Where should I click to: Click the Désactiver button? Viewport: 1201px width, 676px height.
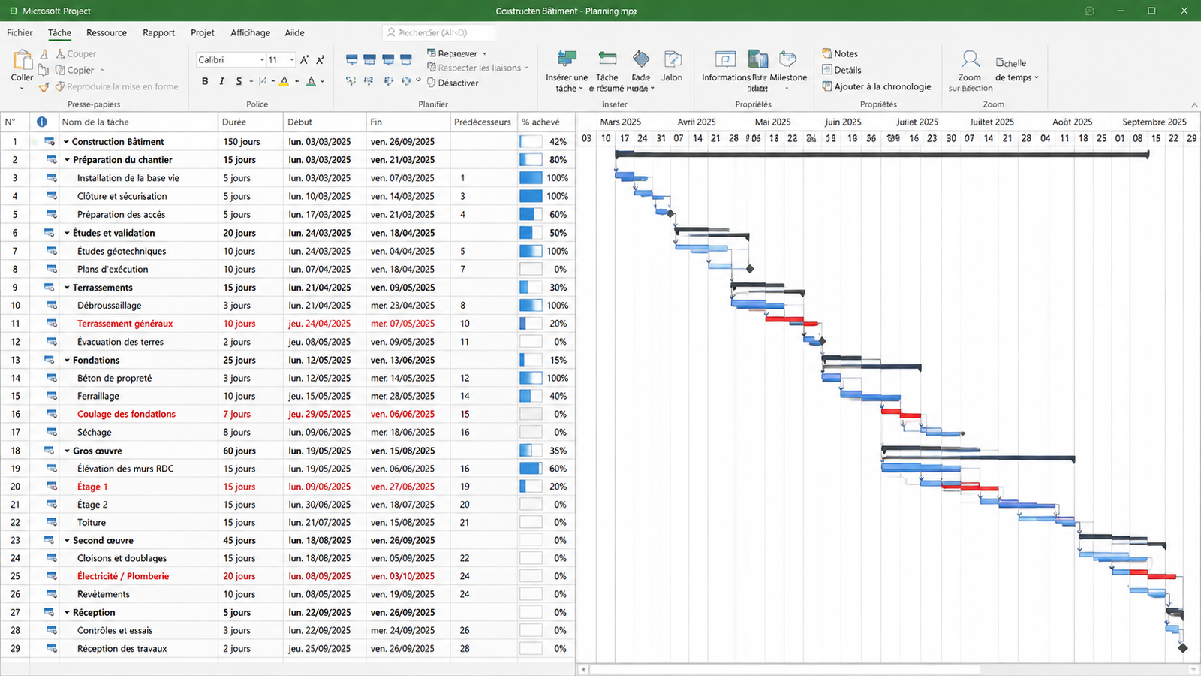coord(453,83)
